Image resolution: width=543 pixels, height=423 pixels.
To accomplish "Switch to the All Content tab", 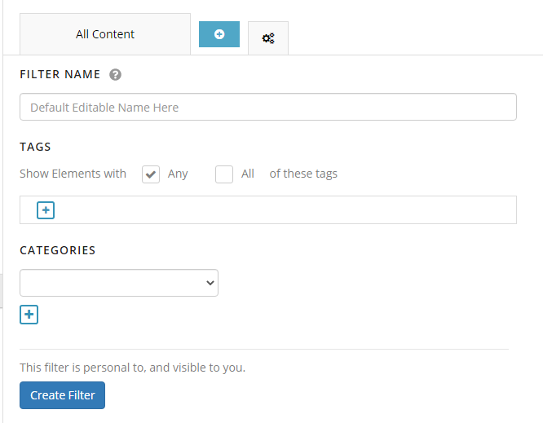I will point(105,34).
